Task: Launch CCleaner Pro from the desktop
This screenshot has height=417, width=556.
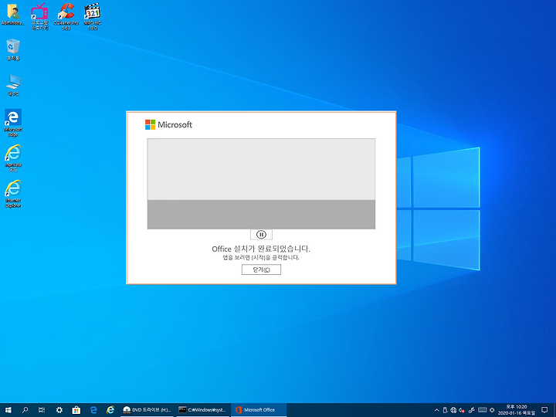Action: [66, 16]
